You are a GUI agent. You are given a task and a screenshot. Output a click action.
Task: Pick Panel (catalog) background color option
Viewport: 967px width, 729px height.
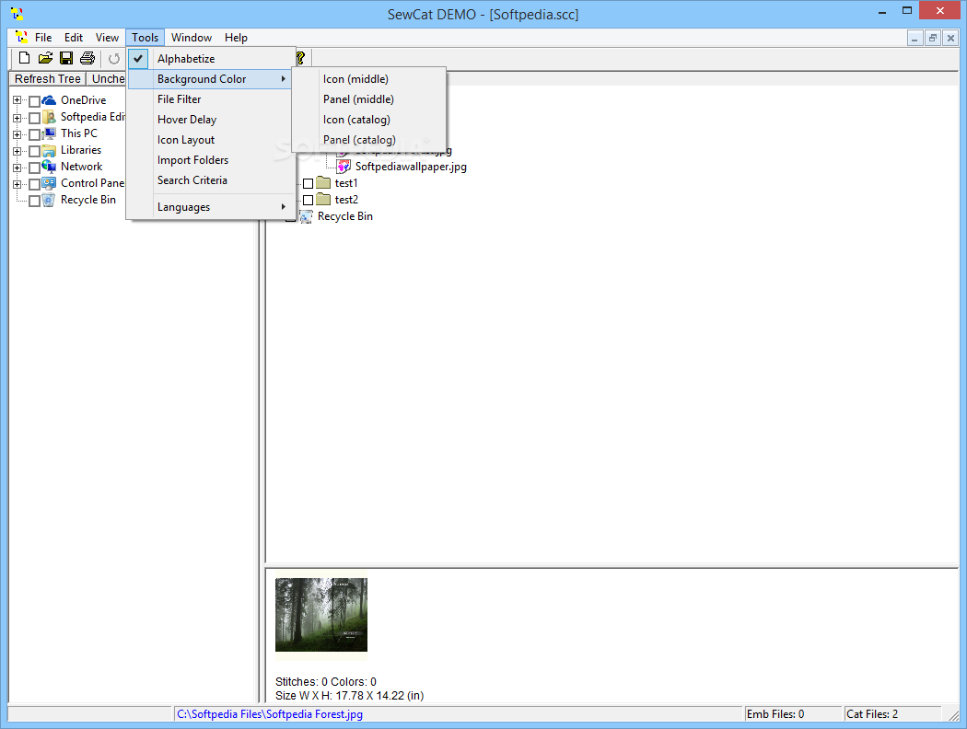(368, 140)
